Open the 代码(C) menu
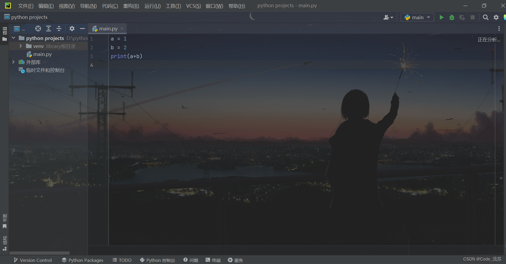This screenshot has width=506, height=264. (x=110, y=6)
